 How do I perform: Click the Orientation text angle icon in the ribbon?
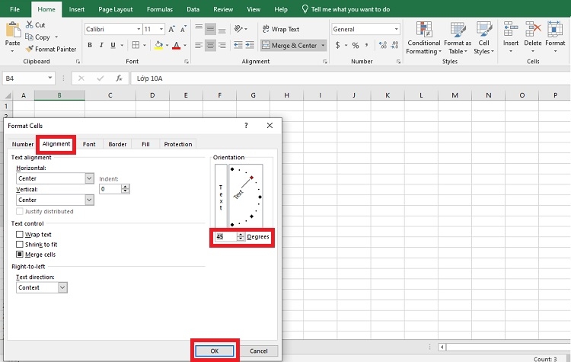pyautogui.click(x=238, y=29)
